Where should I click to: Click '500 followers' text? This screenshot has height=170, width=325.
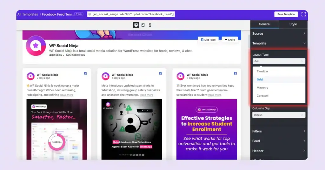(76, 55)
